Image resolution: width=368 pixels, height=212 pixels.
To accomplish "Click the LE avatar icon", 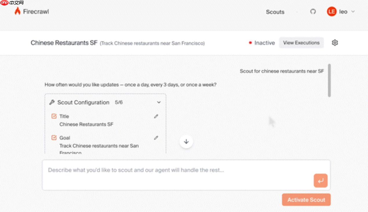I will (331, 12).
